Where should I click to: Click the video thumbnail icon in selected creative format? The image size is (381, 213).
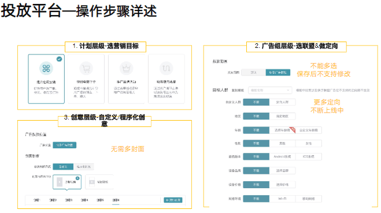pos(60,182)
